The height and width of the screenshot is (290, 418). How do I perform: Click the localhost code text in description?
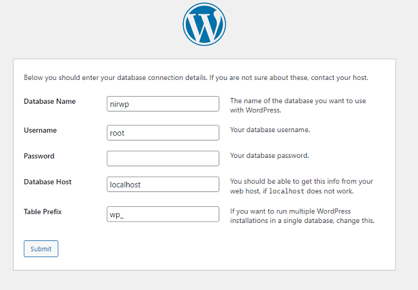click(x=286, y=191)
